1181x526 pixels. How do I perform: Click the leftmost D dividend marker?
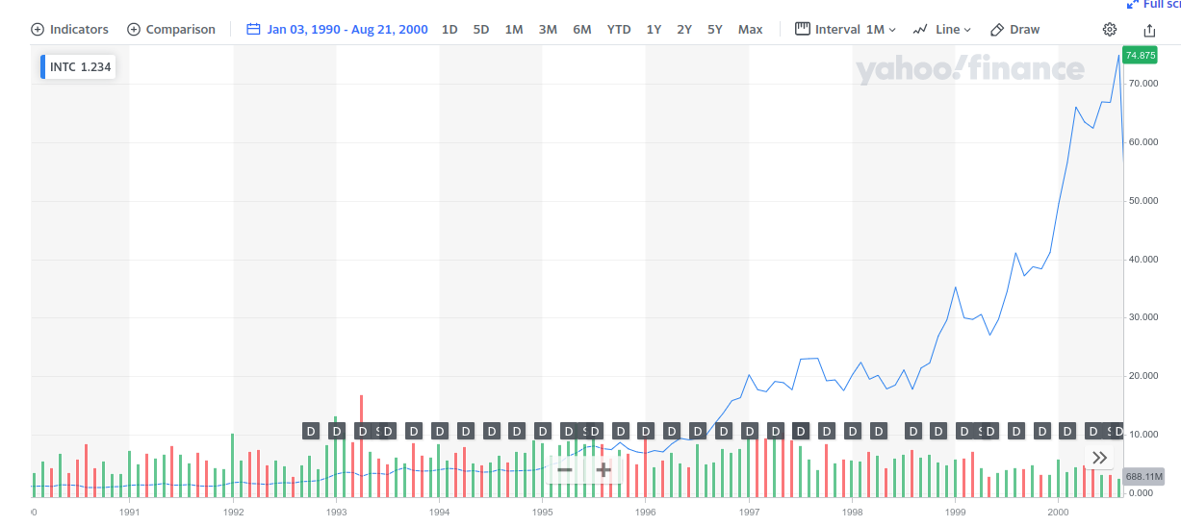pyautogui.click(x=310, y=431)
